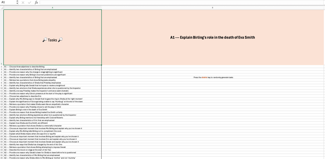Select cell 'friendship with Colonel Roberts'

point(52,118)
